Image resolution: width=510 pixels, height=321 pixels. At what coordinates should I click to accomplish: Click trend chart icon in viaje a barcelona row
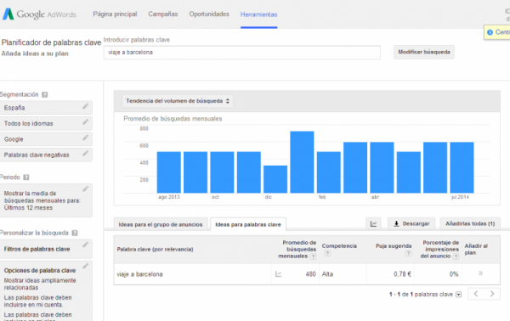click(x=279, y=274)
